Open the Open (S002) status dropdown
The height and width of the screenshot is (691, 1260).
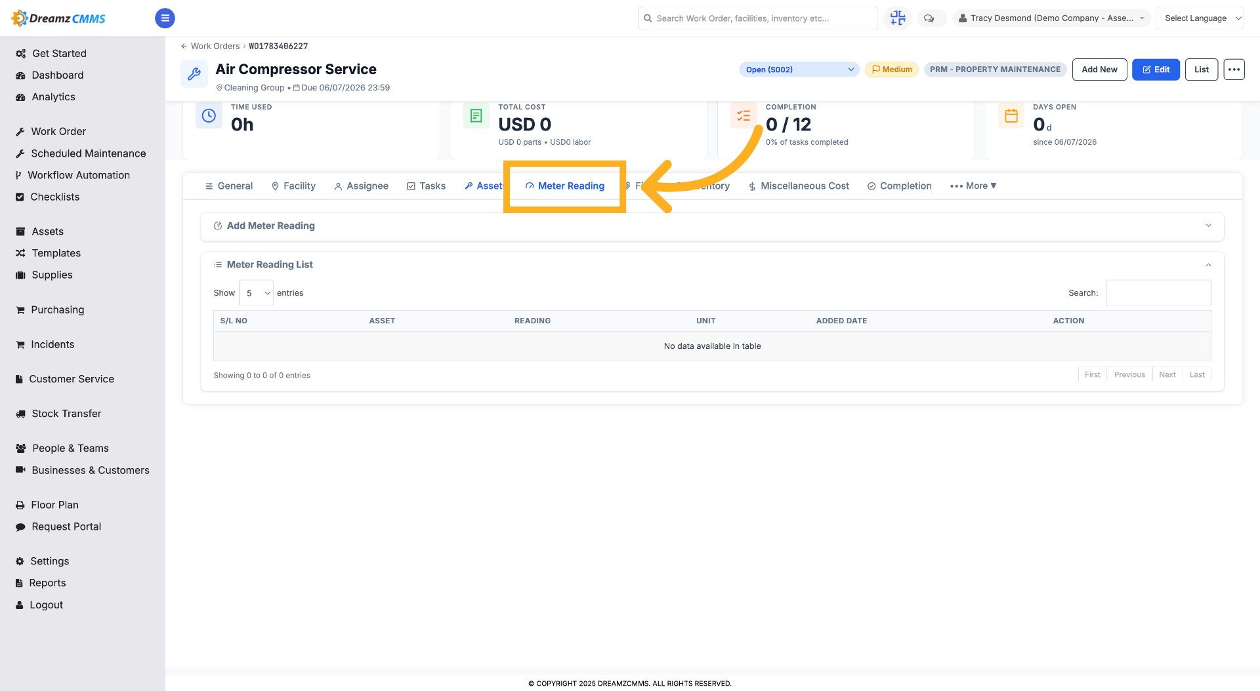(799, 69)
